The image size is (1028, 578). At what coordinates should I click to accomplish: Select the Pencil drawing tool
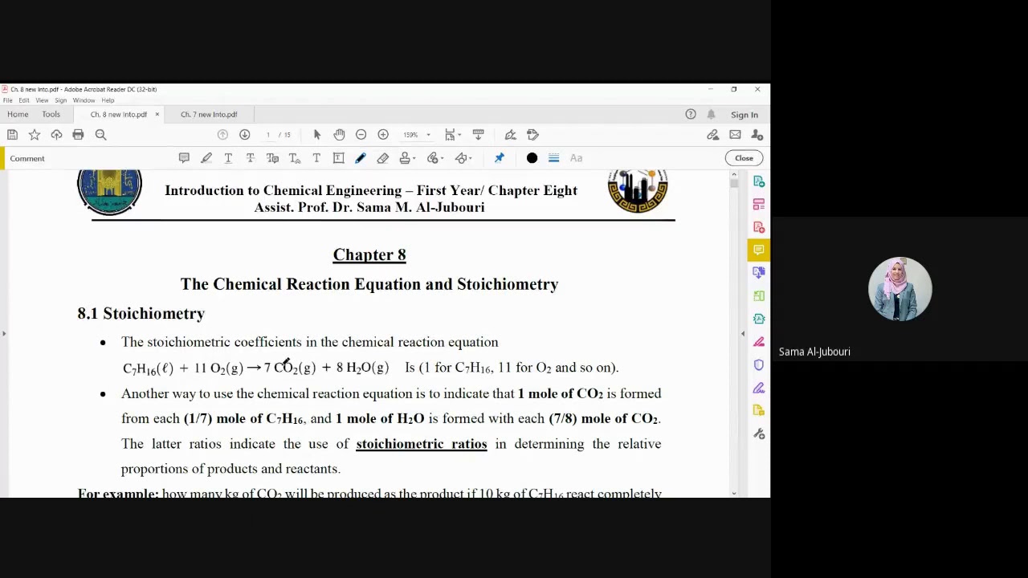pyautogui.click(x=360, y=158)
